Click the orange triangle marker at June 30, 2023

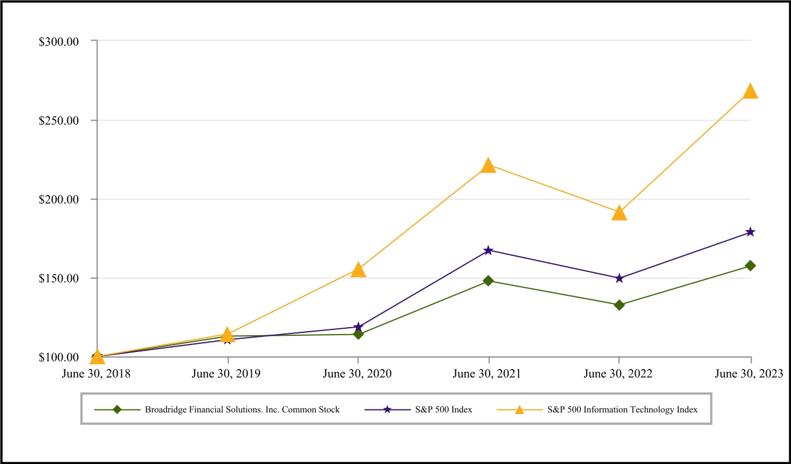tap(750, 92)
